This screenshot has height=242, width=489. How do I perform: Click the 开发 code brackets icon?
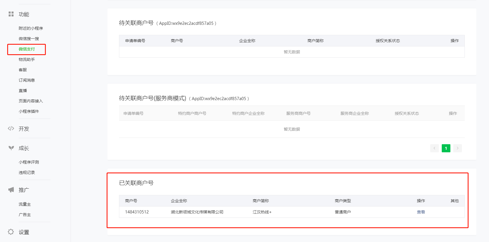pos(11,129)
